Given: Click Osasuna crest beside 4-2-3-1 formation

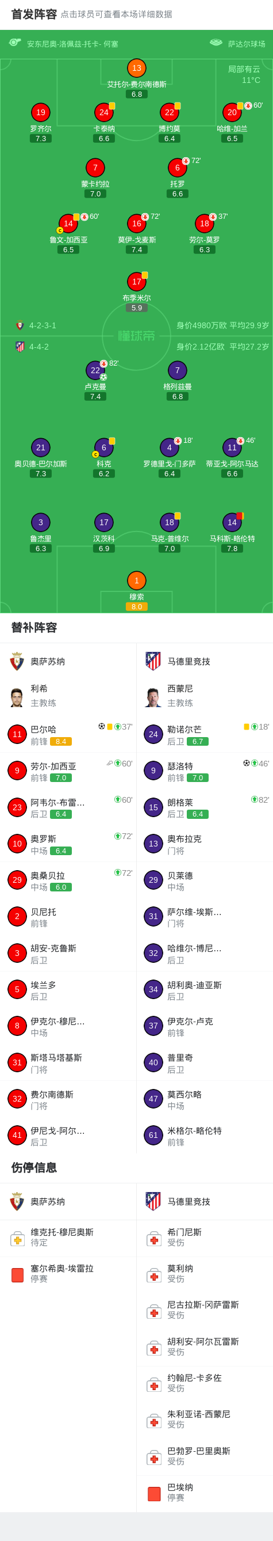Looking at the screenshot, I should (x=20, y=325).
